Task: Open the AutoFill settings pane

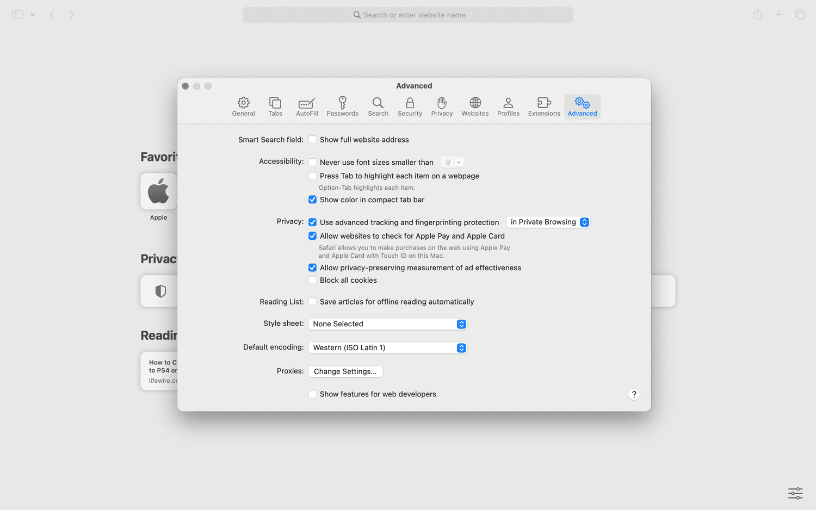Action: 307,107
